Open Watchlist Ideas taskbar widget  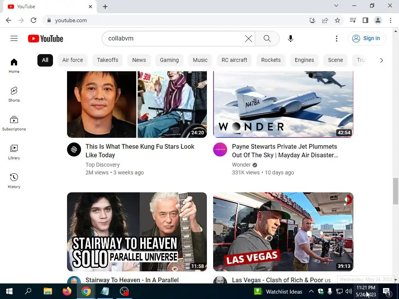point(278,291)
